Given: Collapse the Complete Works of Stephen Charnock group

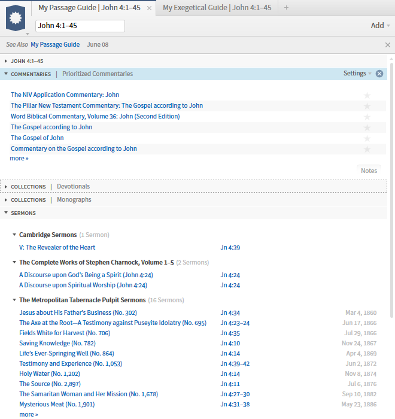Looking at the screenshot, I should [x=14, y=262].
